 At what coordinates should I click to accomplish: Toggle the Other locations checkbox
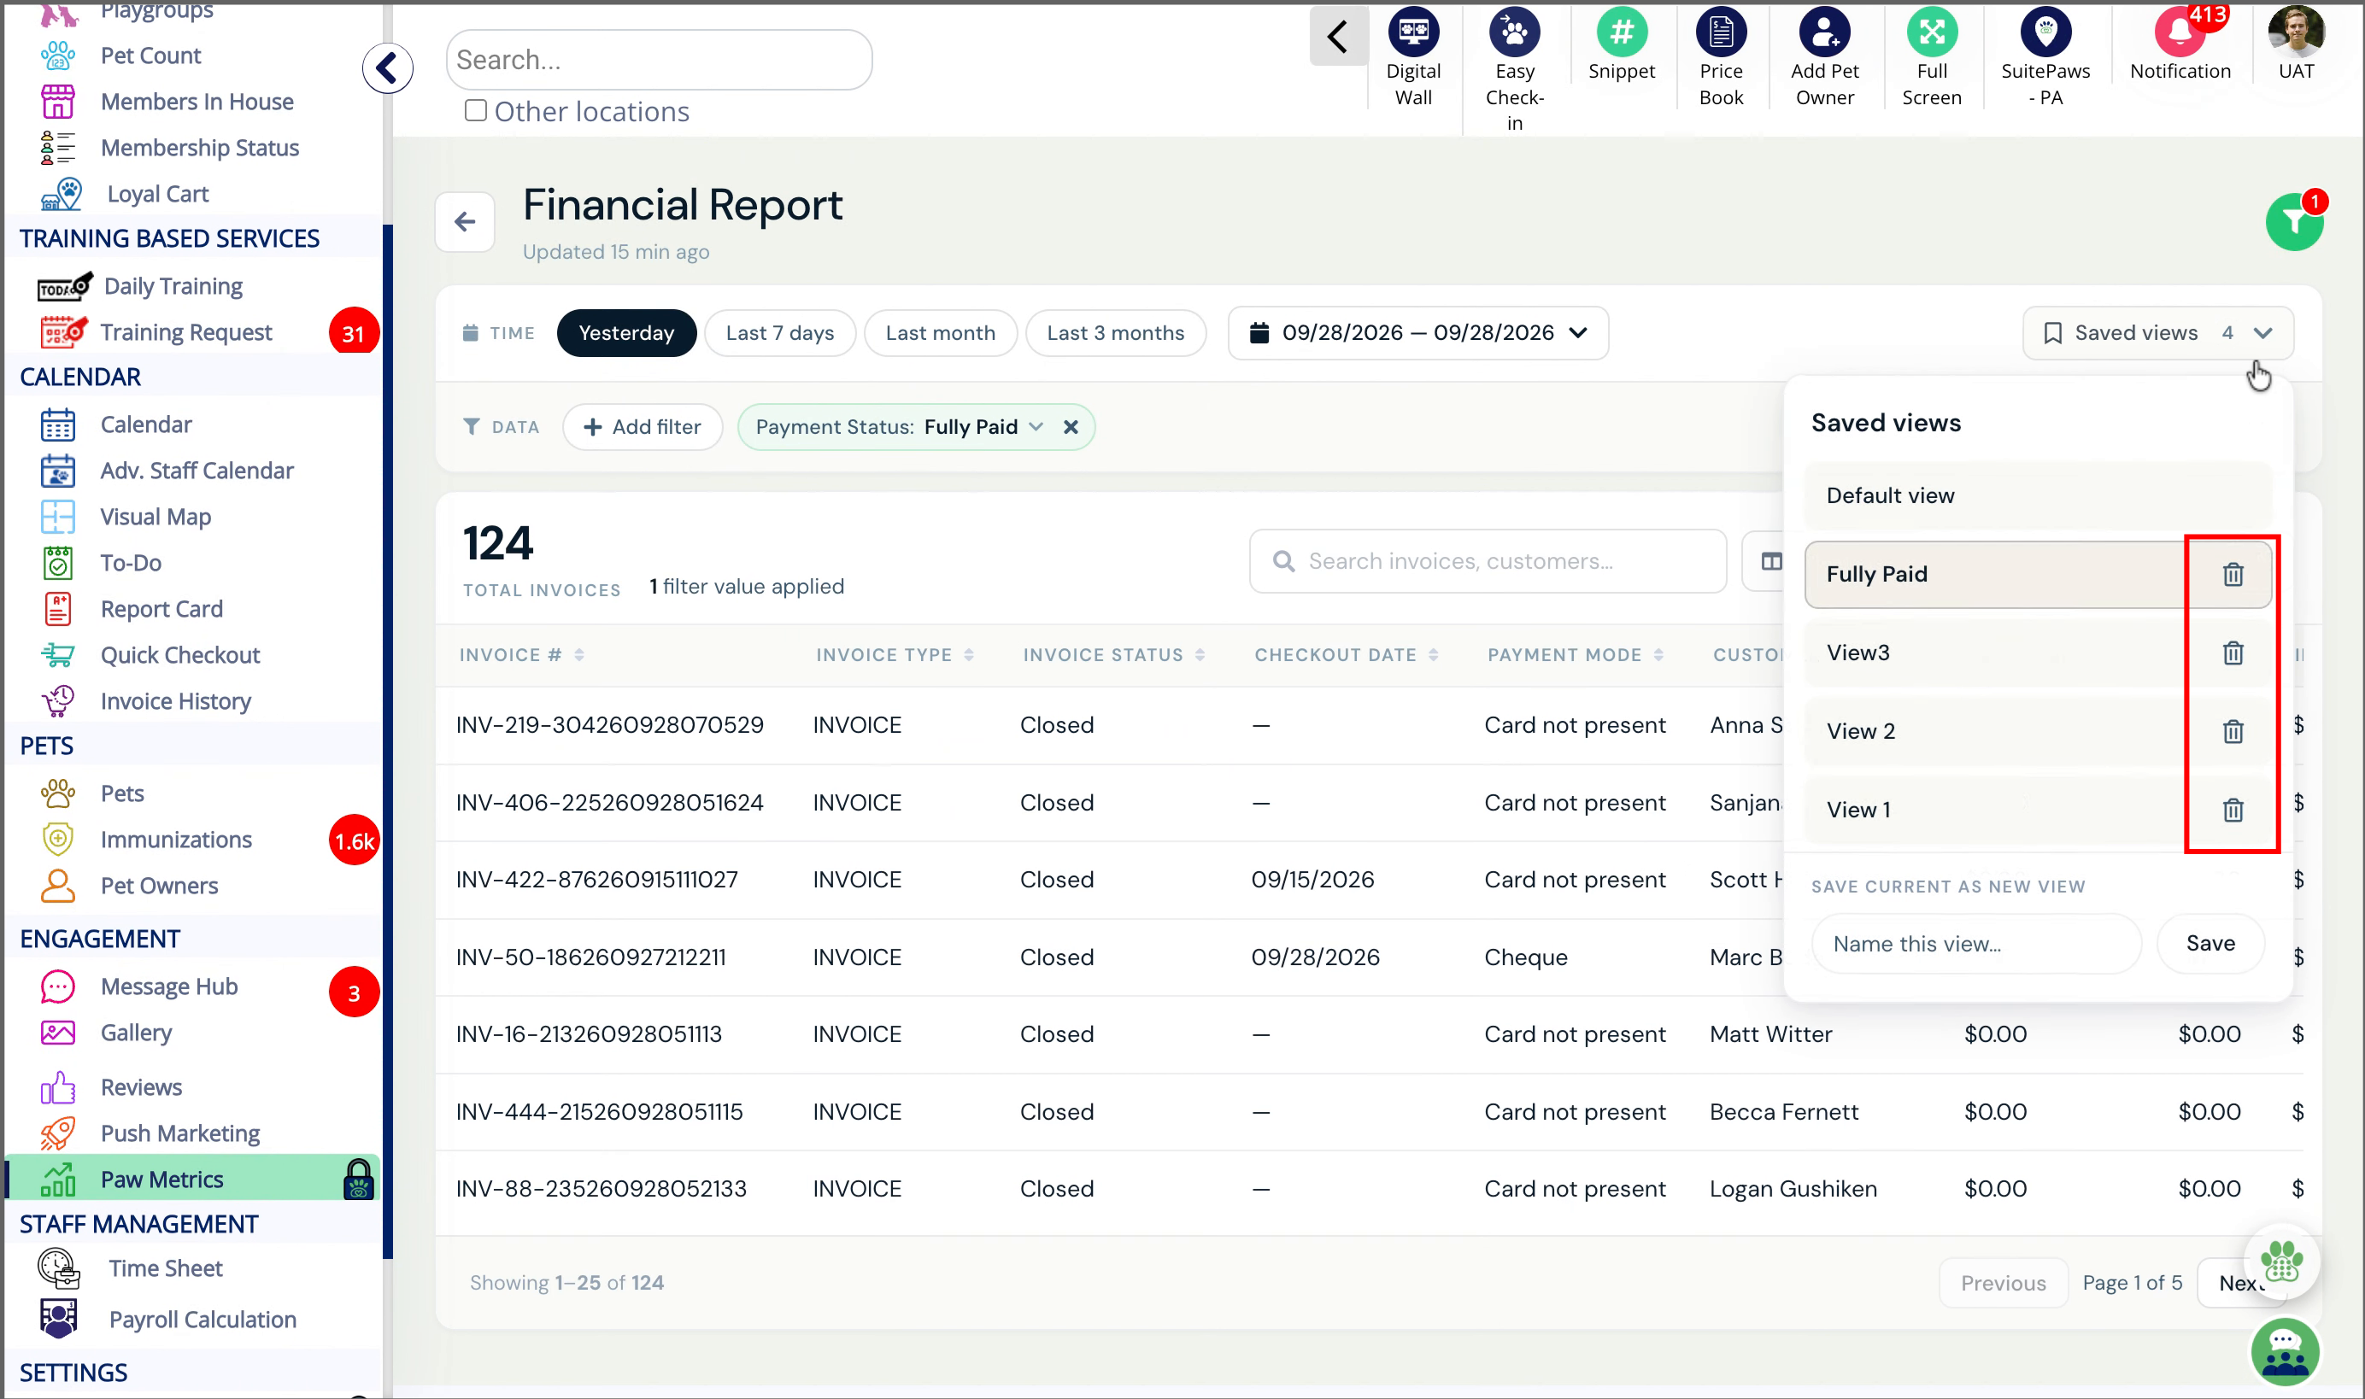point(475,111)
